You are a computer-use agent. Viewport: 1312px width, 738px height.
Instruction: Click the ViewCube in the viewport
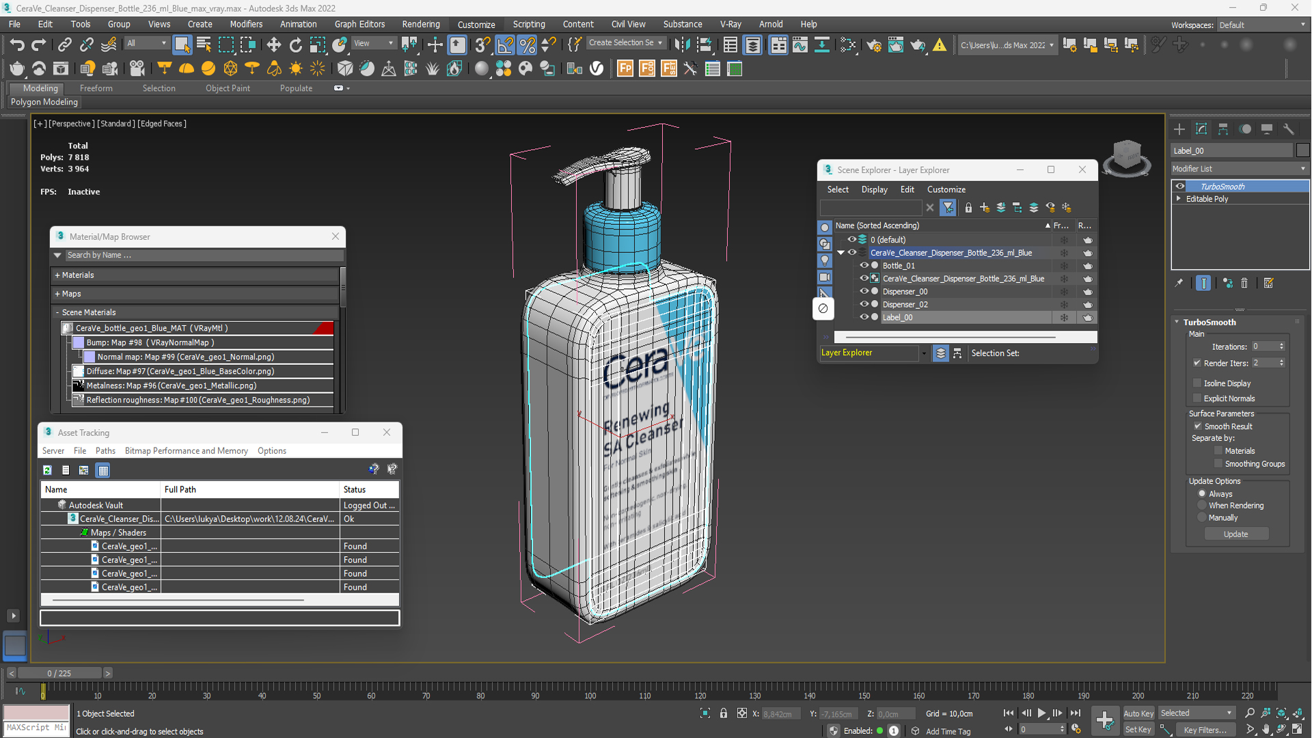pos(1127,157)
